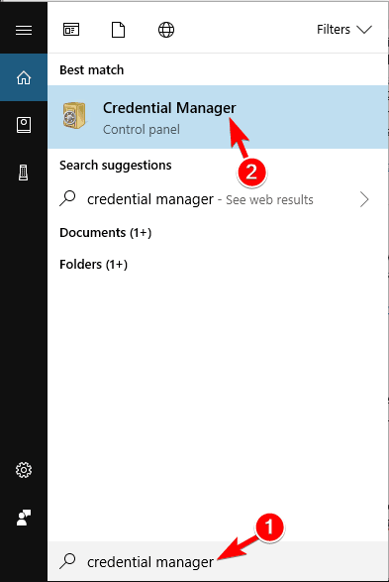Screen dimensions: 389x582
Task: Open Credential Manager best match result
Action: [x=218, y=117]
